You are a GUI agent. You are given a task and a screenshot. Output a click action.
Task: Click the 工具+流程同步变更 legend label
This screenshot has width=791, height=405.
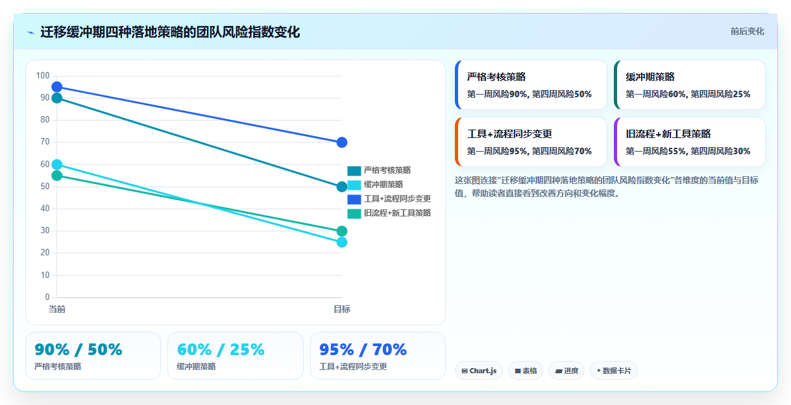click(x=397, y=199)
